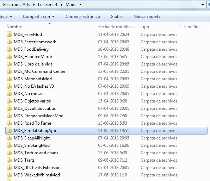Screen dimensions: 210x181
Task: Click the date 05-05-2018 16:06
Action: [113, 145]
